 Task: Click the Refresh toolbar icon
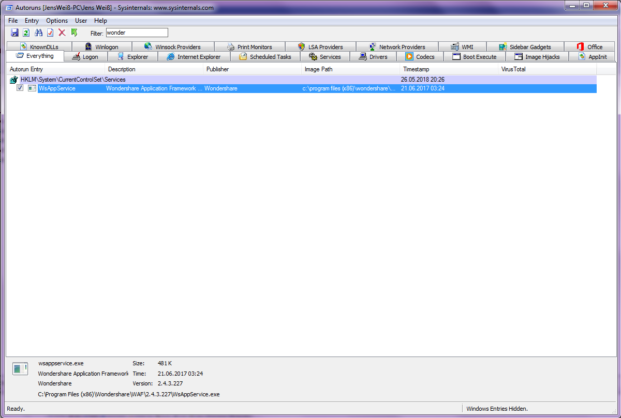tap(26, 33)
